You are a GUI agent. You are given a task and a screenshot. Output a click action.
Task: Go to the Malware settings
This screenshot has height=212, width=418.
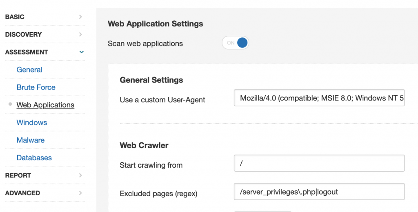click(x=31, y=140)
